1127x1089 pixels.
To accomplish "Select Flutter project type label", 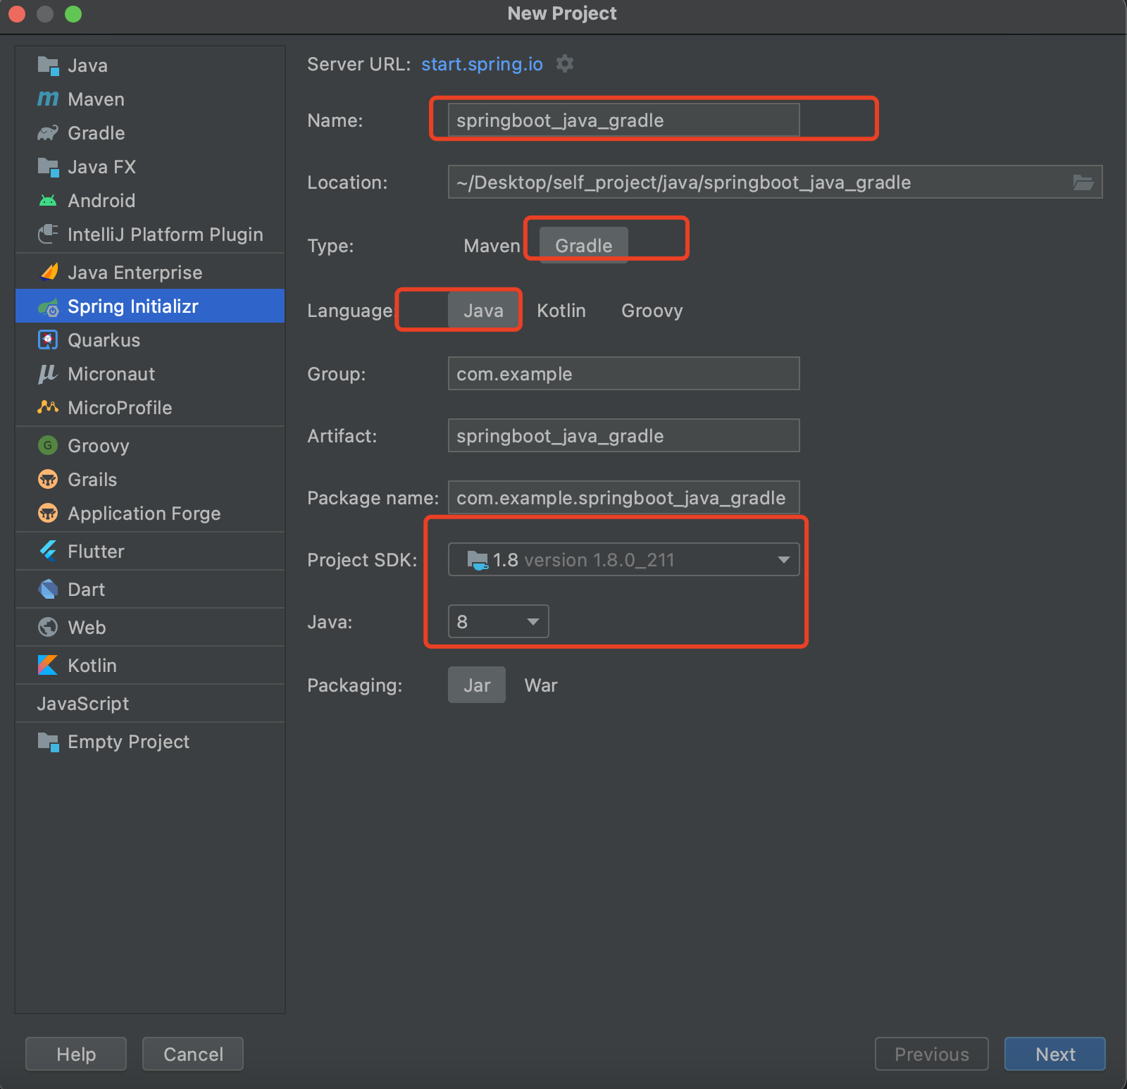I will [x=96, y=552].
